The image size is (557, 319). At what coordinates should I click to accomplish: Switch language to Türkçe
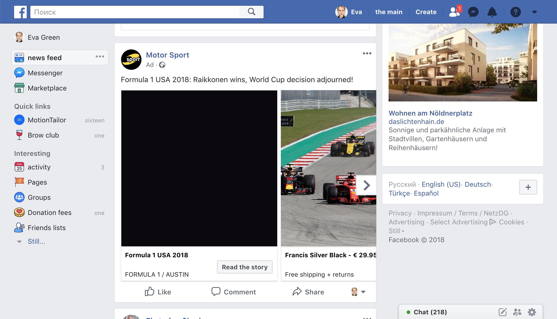pyautogui.click(x=399, y=193)
